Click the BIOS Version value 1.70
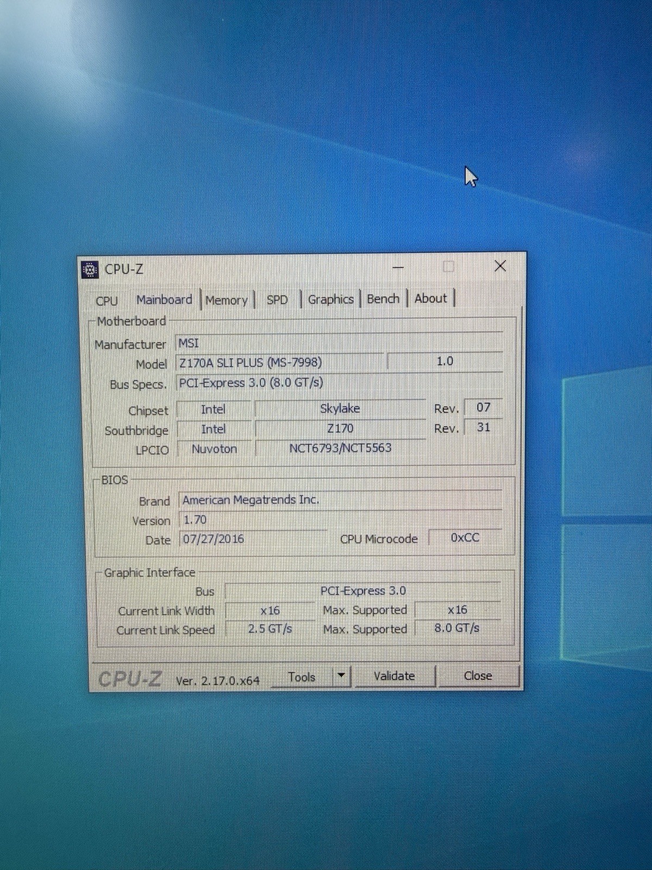Image resolution: width=652 pixels, height=870 pixels. coord(340,519)
